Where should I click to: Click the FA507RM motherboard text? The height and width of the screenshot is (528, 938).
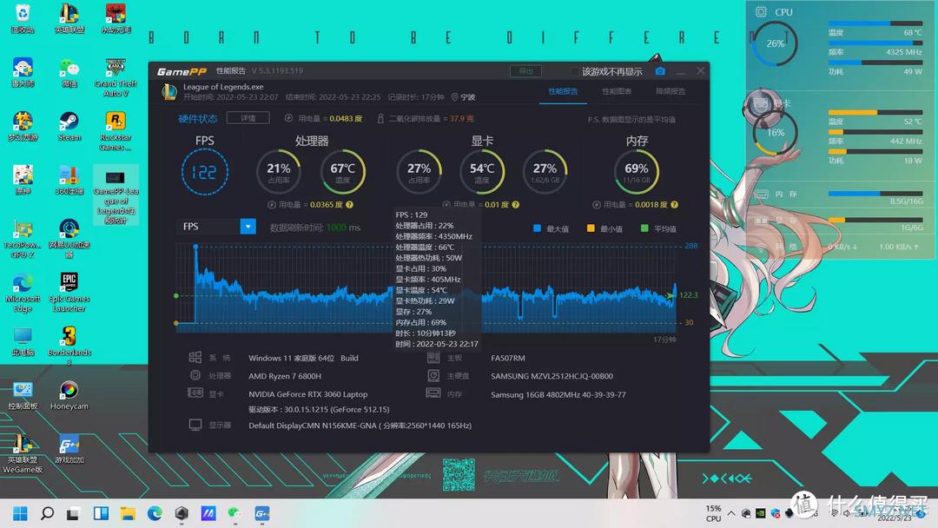[x=508, y=358]
